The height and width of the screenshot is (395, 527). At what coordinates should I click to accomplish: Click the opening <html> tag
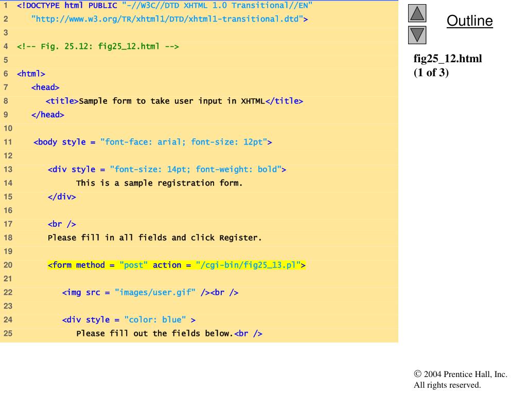click(31, 74)
